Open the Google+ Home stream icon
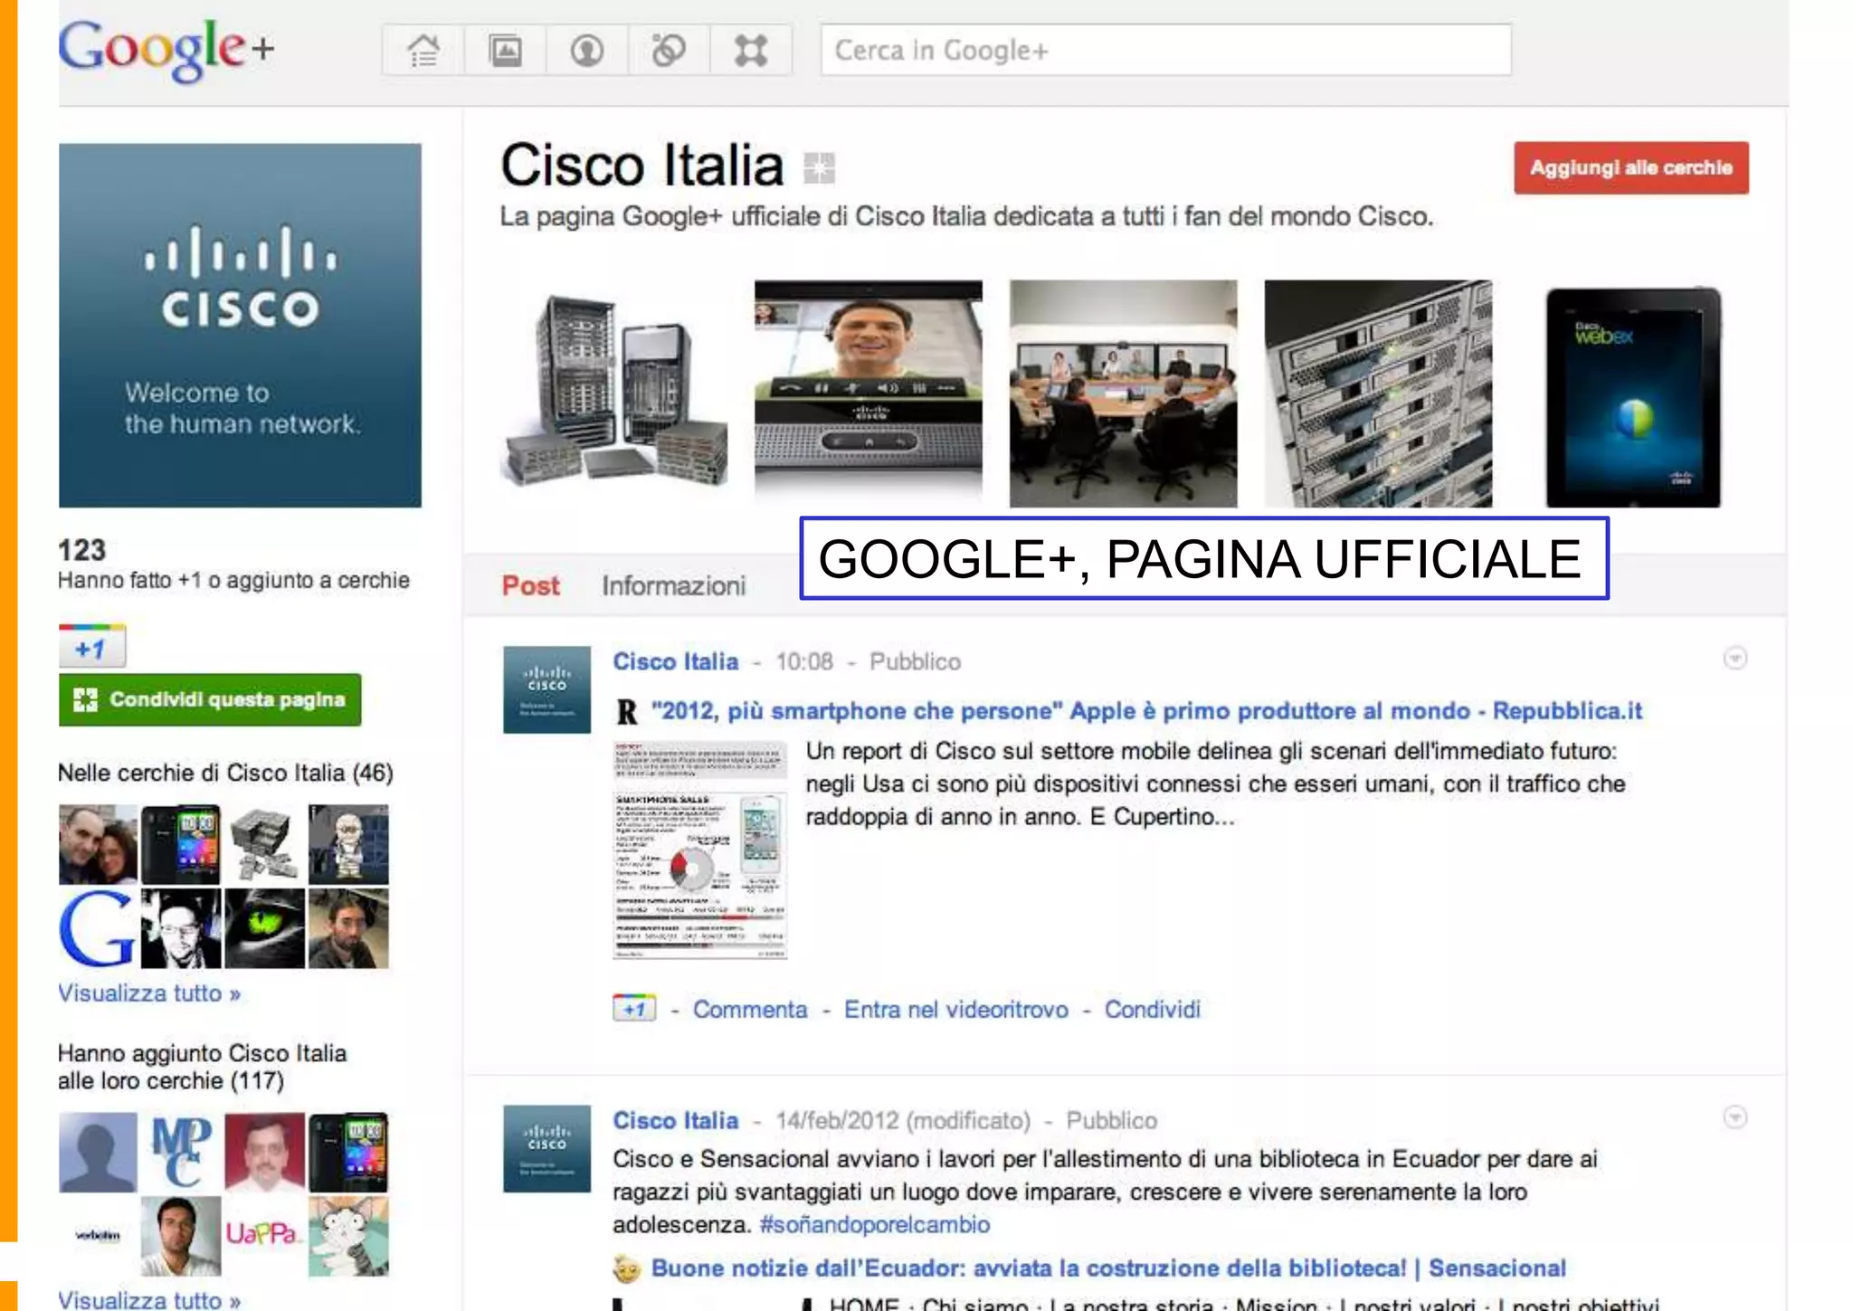This screenshot has height=1311, width=1853. point(423,50)
